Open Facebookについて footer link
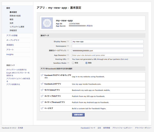 point(88,128)
